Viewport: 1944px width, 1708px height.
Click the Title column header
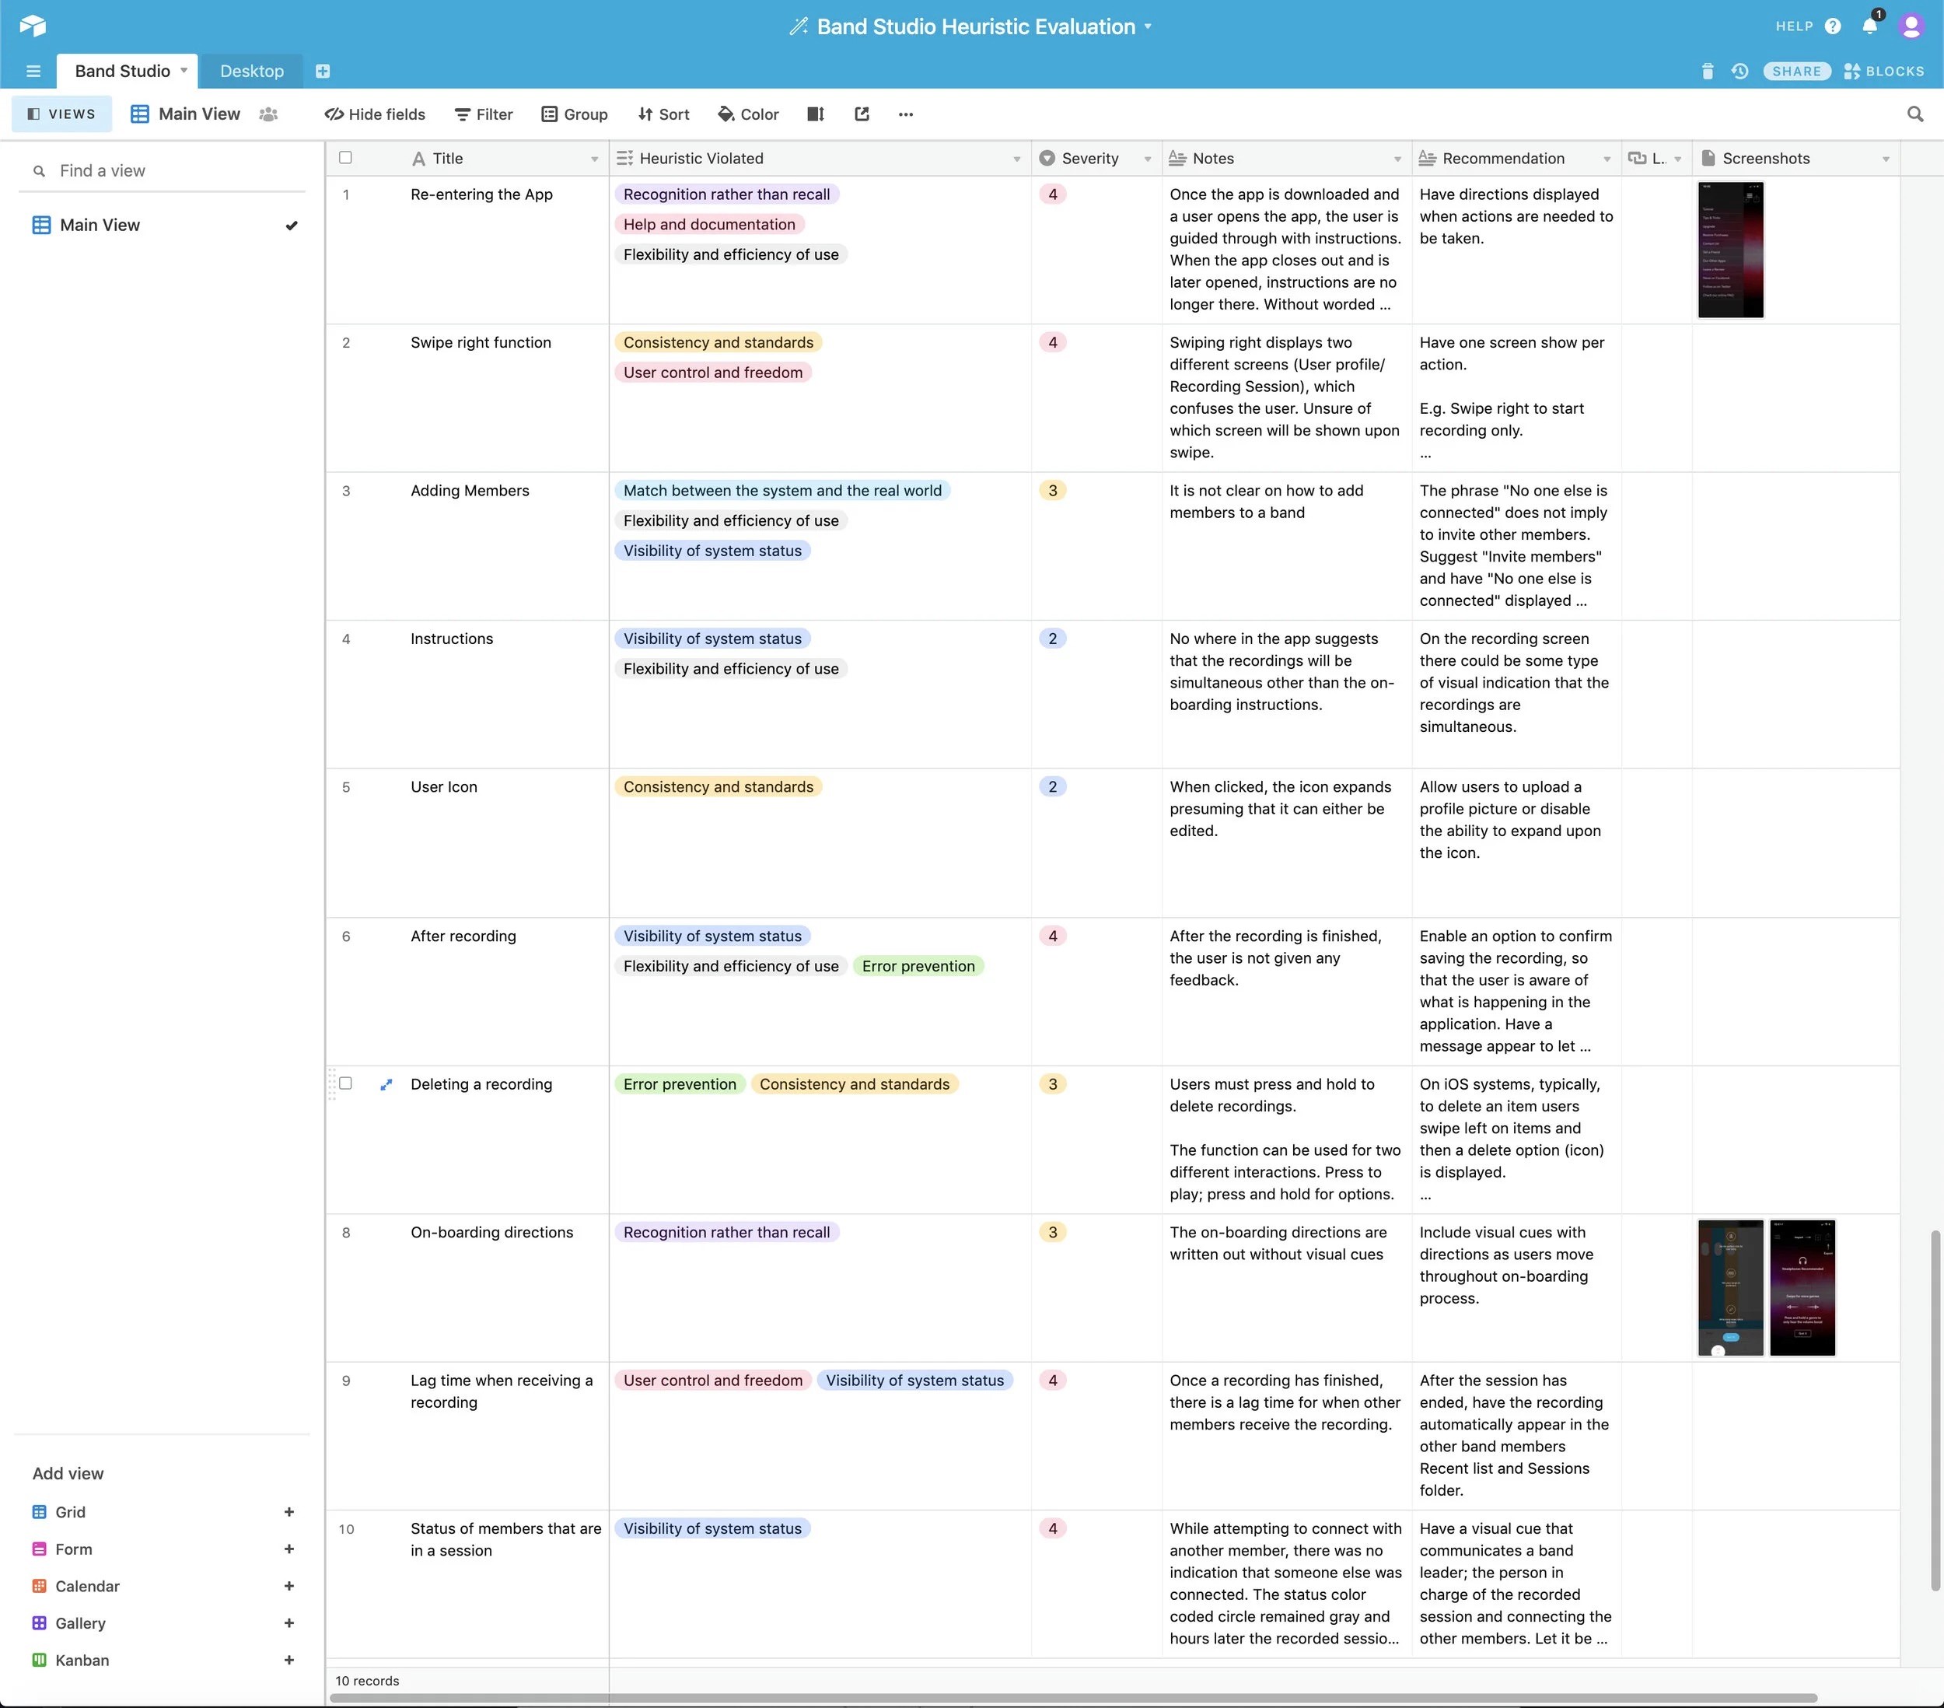(x=505, y=159)
